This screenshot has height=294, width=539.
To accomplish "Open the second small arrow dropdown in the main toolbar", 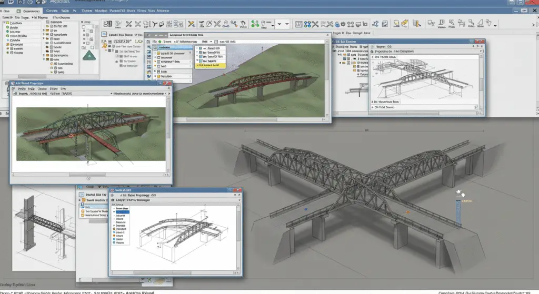I will [287, 24].
